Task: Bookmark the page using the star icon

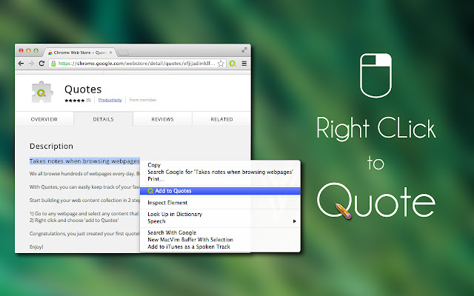Action: 221,64
